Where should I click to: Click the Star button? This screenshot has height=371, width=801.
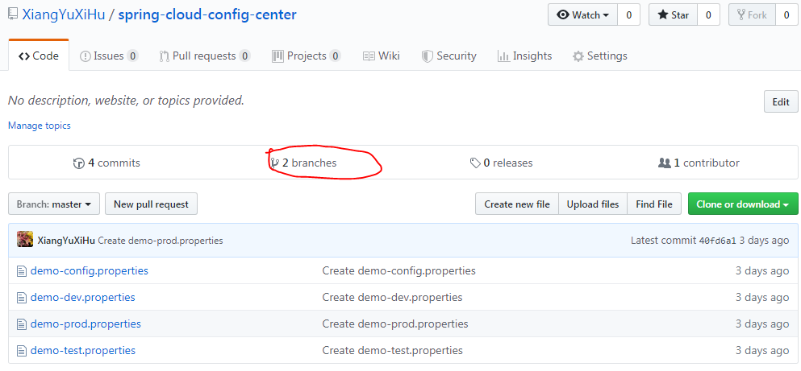[x=673, y=14]
